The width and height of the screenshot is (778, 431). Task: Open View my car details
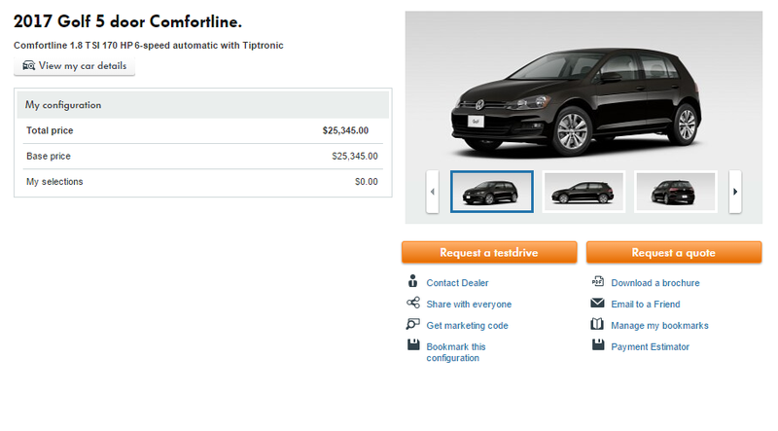(75, 66)
